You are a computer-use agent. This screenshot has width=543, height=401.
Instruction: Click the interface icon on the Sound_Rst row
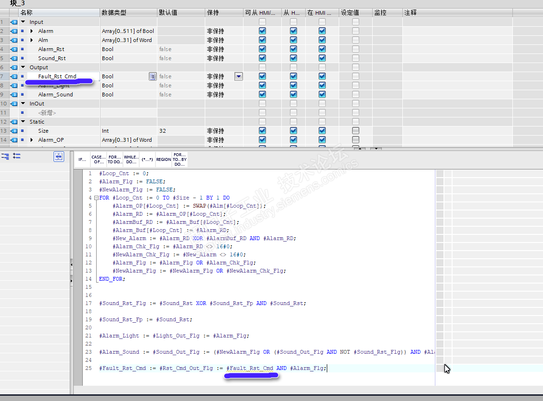(14, 58)
